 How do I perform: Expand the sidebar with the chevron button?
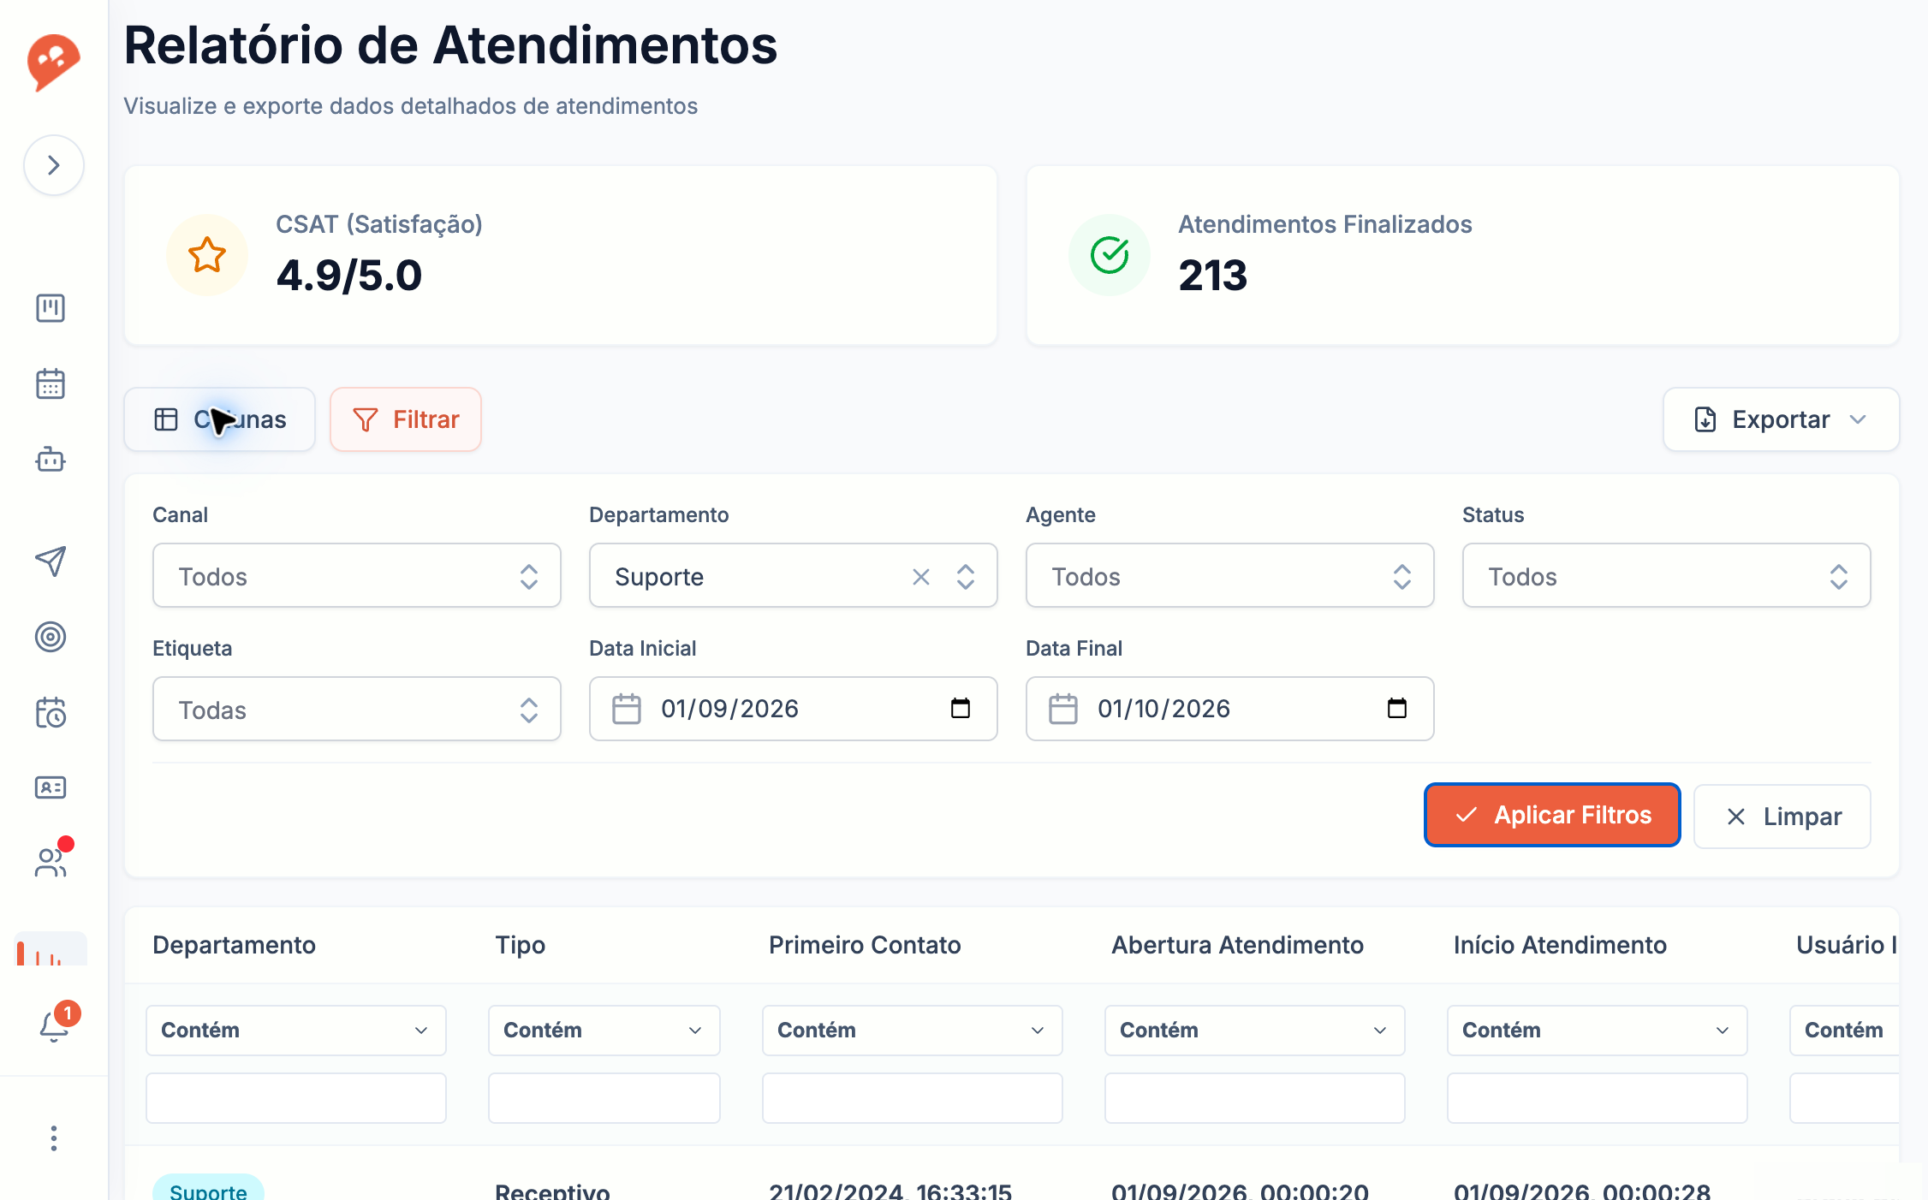(53, 164)
